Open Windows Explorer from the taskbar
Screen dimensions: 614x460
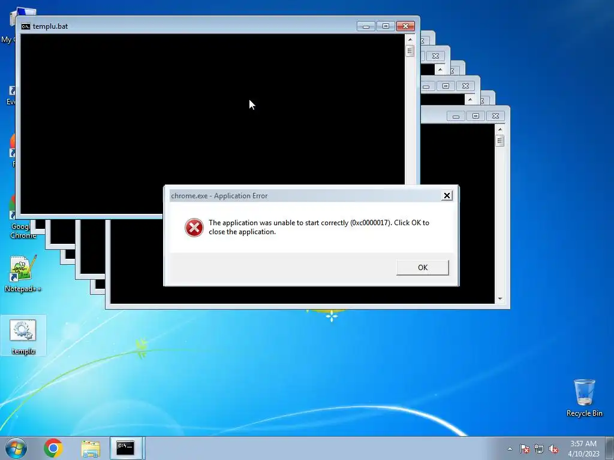(91, 449)
